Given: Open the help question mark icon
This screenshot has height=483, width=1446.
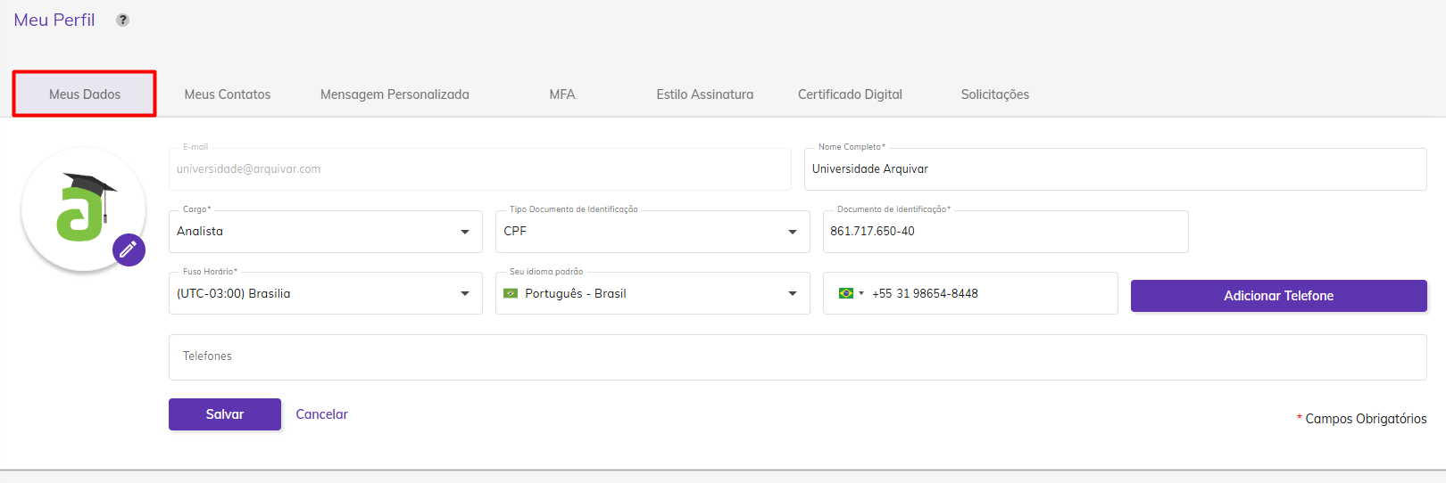Looking at the screenshot, I should point(123,20).
